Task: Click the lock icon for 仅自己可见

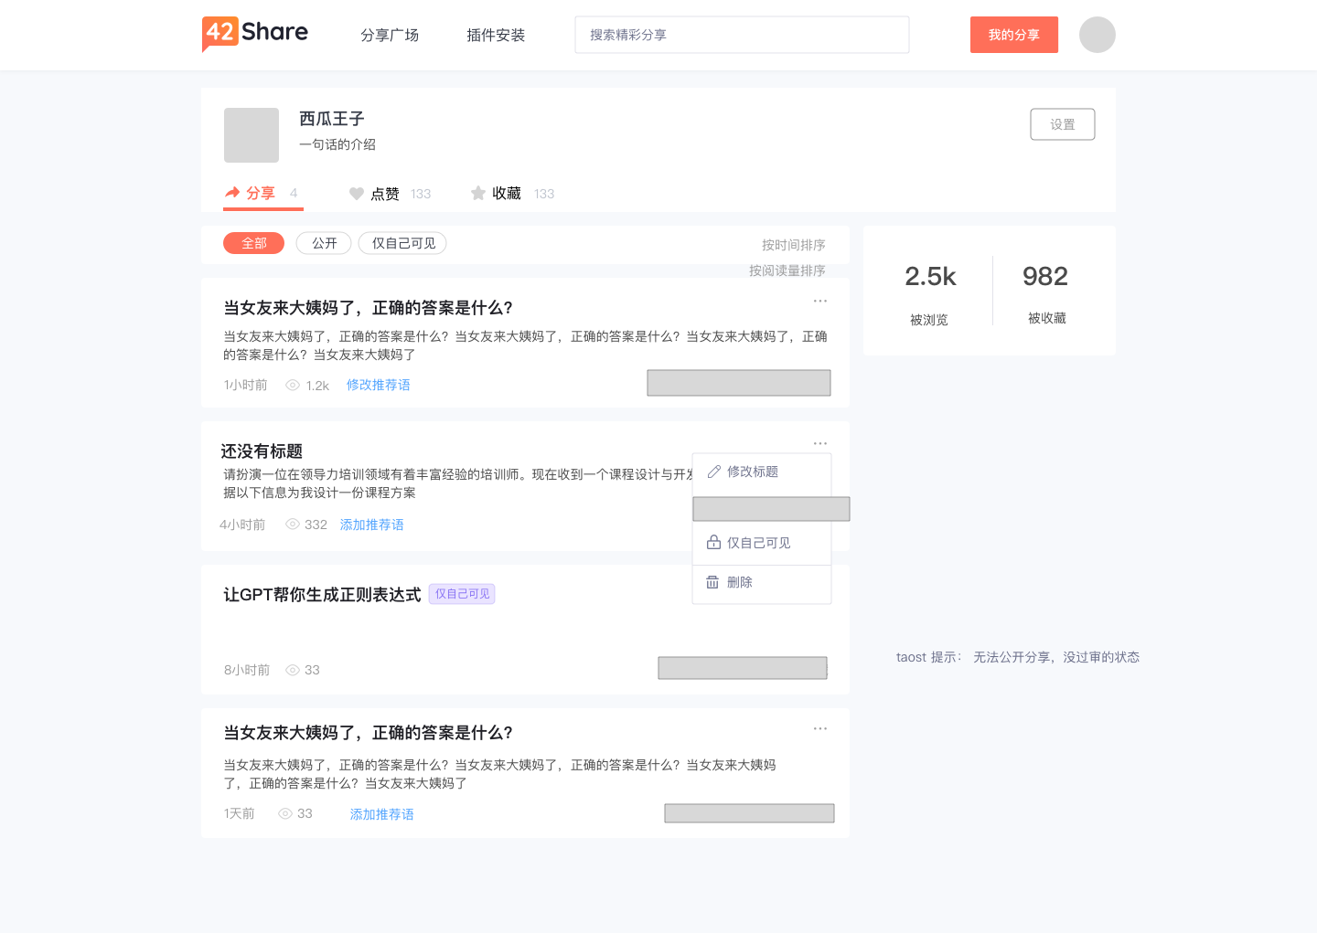Action: pos(713,542)
